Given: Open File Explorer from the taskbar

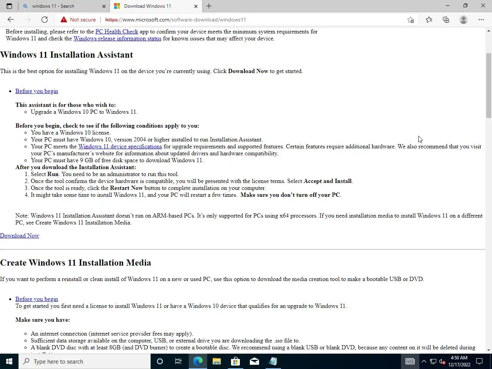Looking at the screenshot, I should [217, 361].
